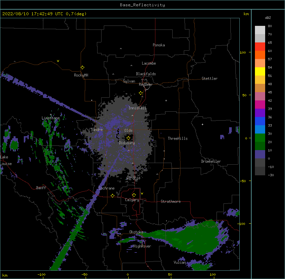The image size is (285, 279).
Task: Click the RockyMH label
Action: (81, 75)
